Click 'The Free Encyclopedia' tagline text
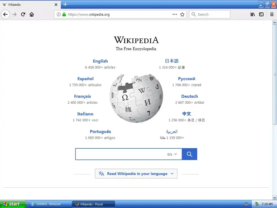The height and width of the screenshot is (208, 277). click(136, 49)
